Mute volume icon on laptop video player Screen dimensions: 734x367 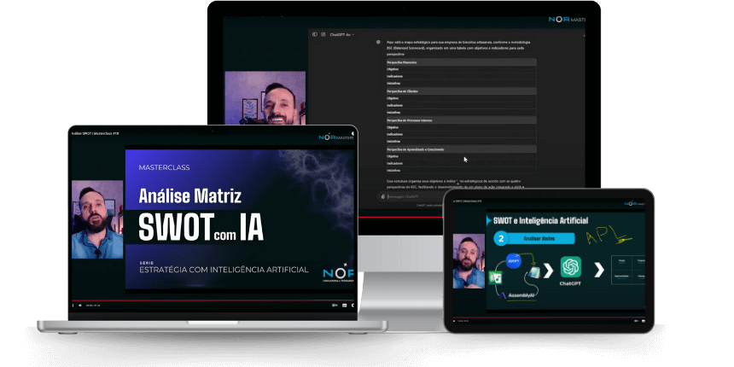[80, 305]
